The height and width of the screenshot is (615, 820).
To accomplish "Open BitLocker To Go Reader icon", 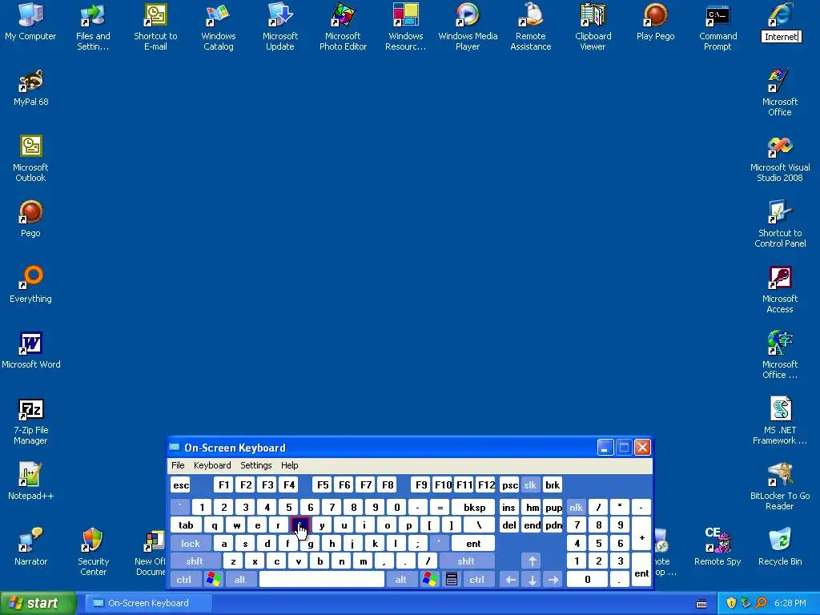I will click(780, 486).
